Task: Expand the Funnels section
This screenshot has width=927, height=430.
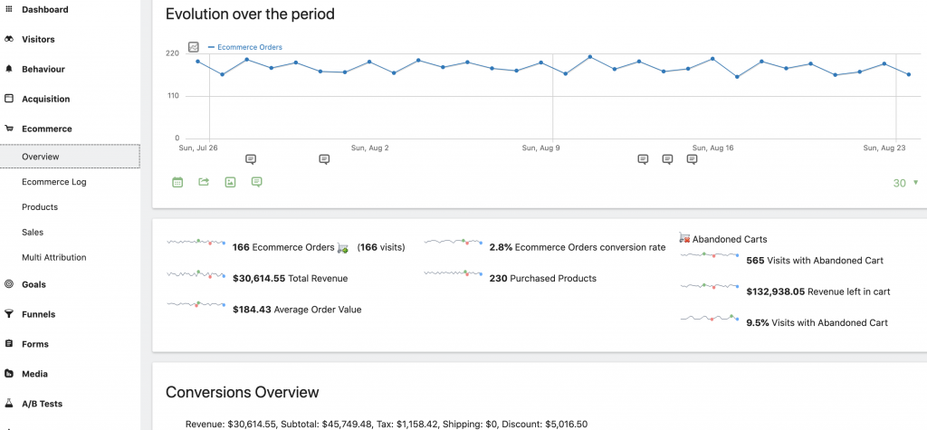Action: [38, 314]
